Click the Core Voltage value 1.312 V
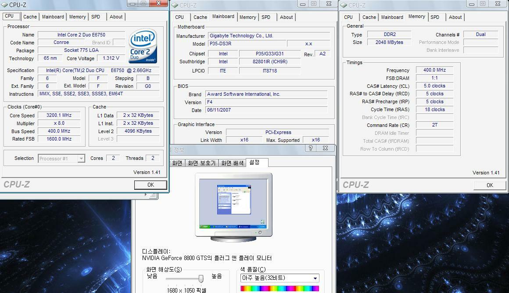This screenshot has width=509, height=293. point(111,58)
